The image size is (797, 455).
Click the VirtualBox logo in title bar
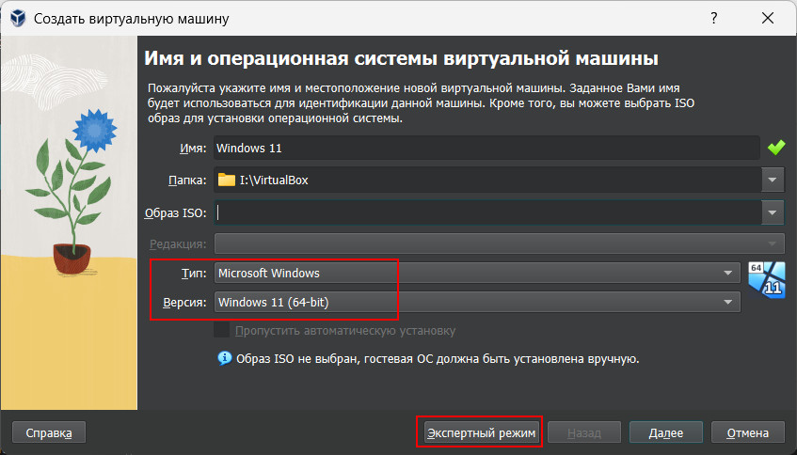point(18,18)
